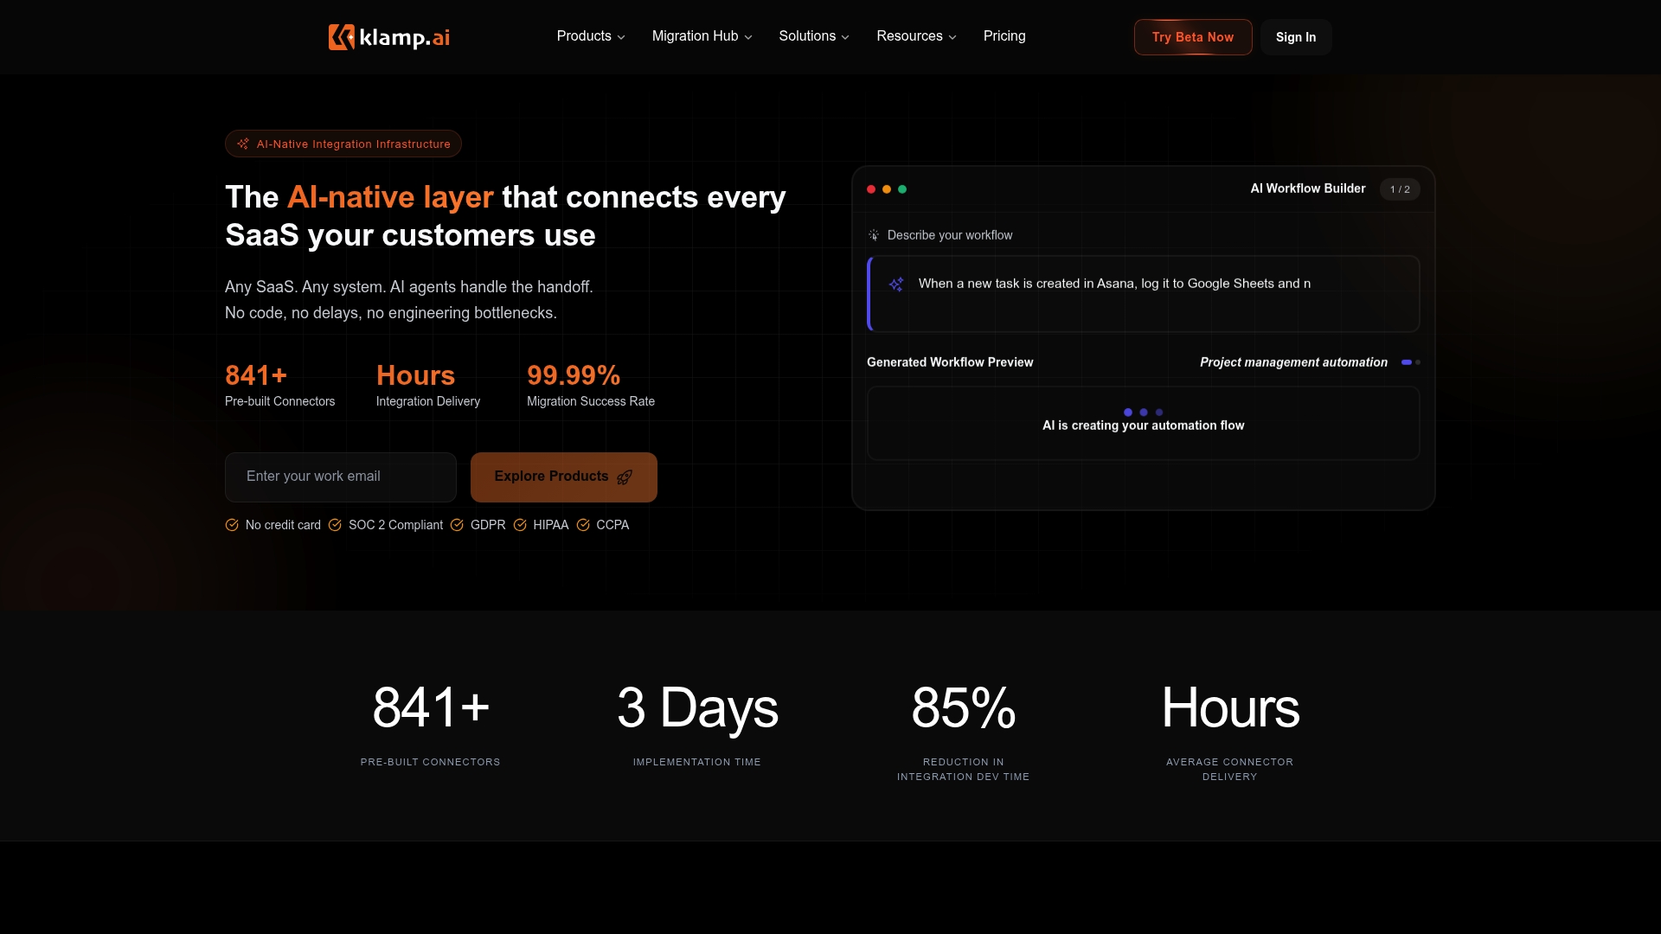Go to the Pricing page
This screenshot has height=934, width=1661.
coord(1004,36)
